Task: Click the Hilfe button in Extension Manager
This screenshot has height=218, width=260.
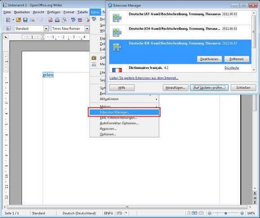Action: point(122,88)
